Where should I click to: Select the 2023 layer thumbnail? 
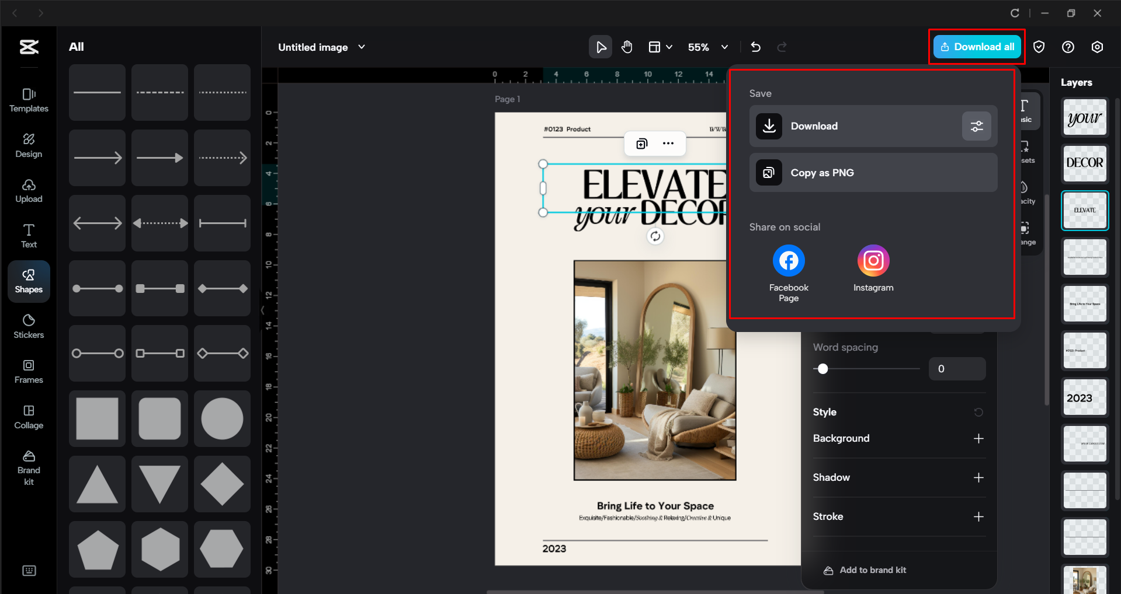pyautogui.click(x=1084, y=397)
